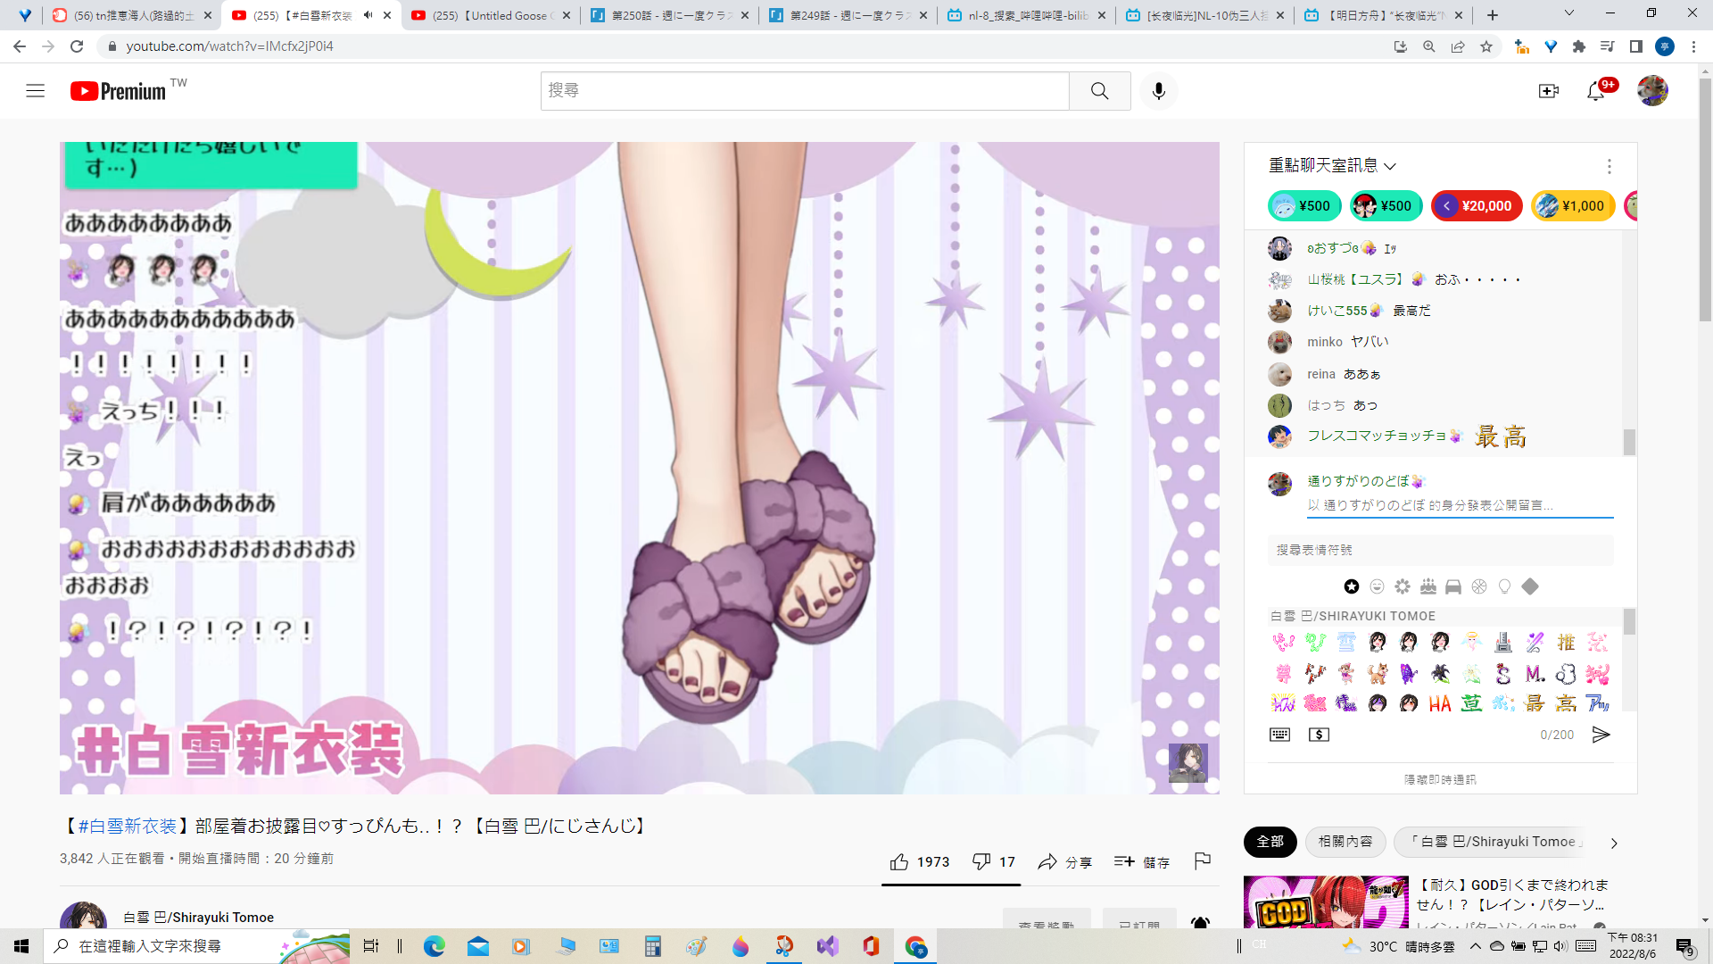This screenshot has height=964, width=1713.
Task: Open the create video camera icon
Action: pos(1548,91)
